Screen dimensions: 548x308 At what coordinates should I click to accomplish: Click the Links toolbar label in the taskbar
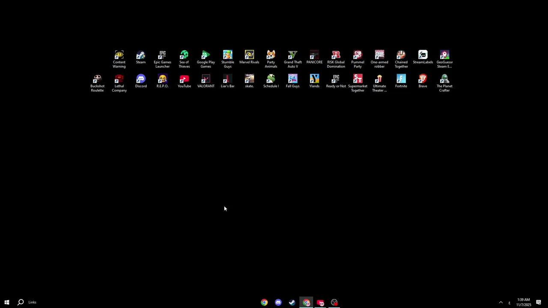(33, 302)
